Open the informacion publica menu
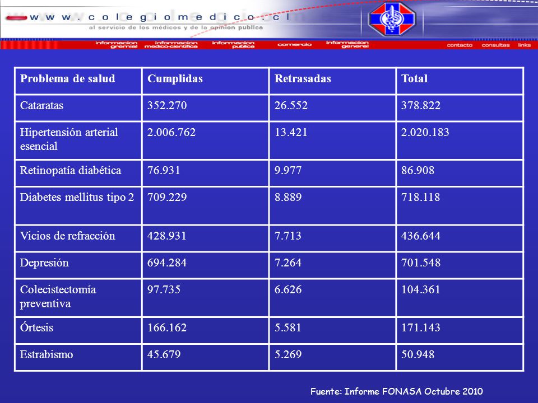Viewport: 538px width, 403px height. [x=233, y=44]
